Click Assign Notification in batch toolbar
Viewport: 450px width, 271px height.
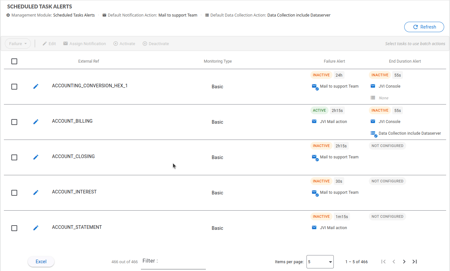click(84, 44)
